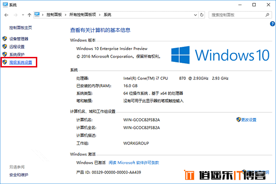Select WIN-GCOC82FSB2A value beside 计算机全名
The height and width of the screenshot is (184, 276).
pos(142,128)
